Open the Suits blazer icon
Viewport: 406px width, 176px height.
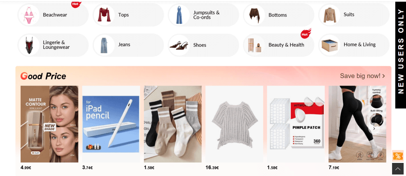coord(329,15)
